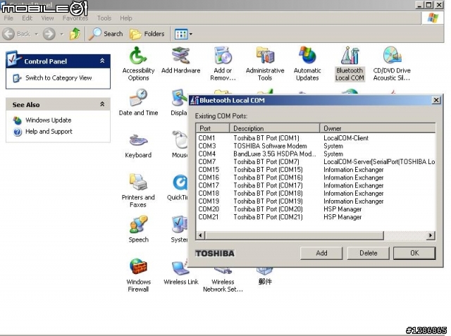
Task: Open the Windows Update link
Action: 49,120
